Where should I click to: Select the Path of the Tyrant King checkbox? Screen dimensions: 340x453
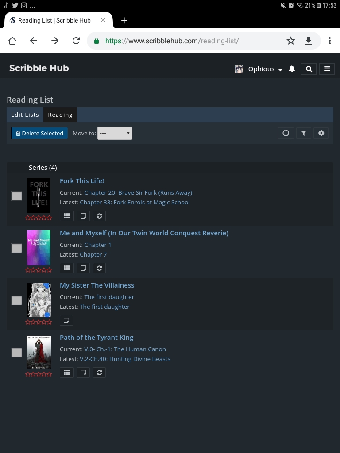(16, 353)
